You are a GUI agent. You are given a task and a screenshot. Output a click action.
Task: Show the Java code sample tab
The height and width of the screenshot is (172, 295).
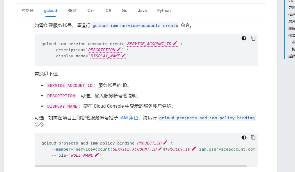[142, 10]
